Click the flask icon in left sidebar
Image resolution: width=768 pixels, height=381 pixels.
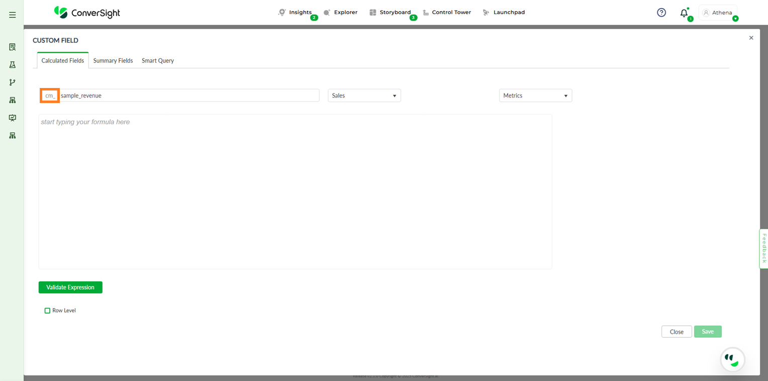coord(13,65)
